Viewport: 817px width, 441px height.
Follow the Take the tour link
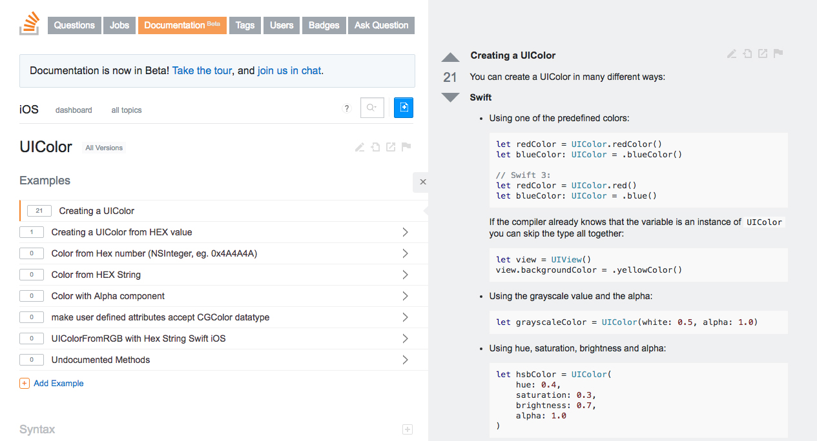coord(202,71)
